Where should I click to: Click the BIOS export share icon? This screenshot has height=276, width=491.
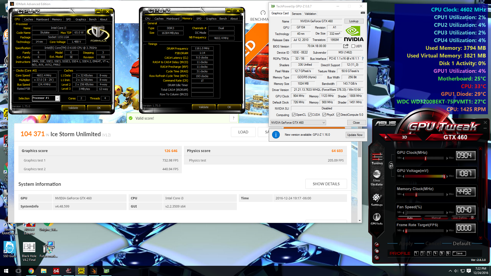[346, 46]
